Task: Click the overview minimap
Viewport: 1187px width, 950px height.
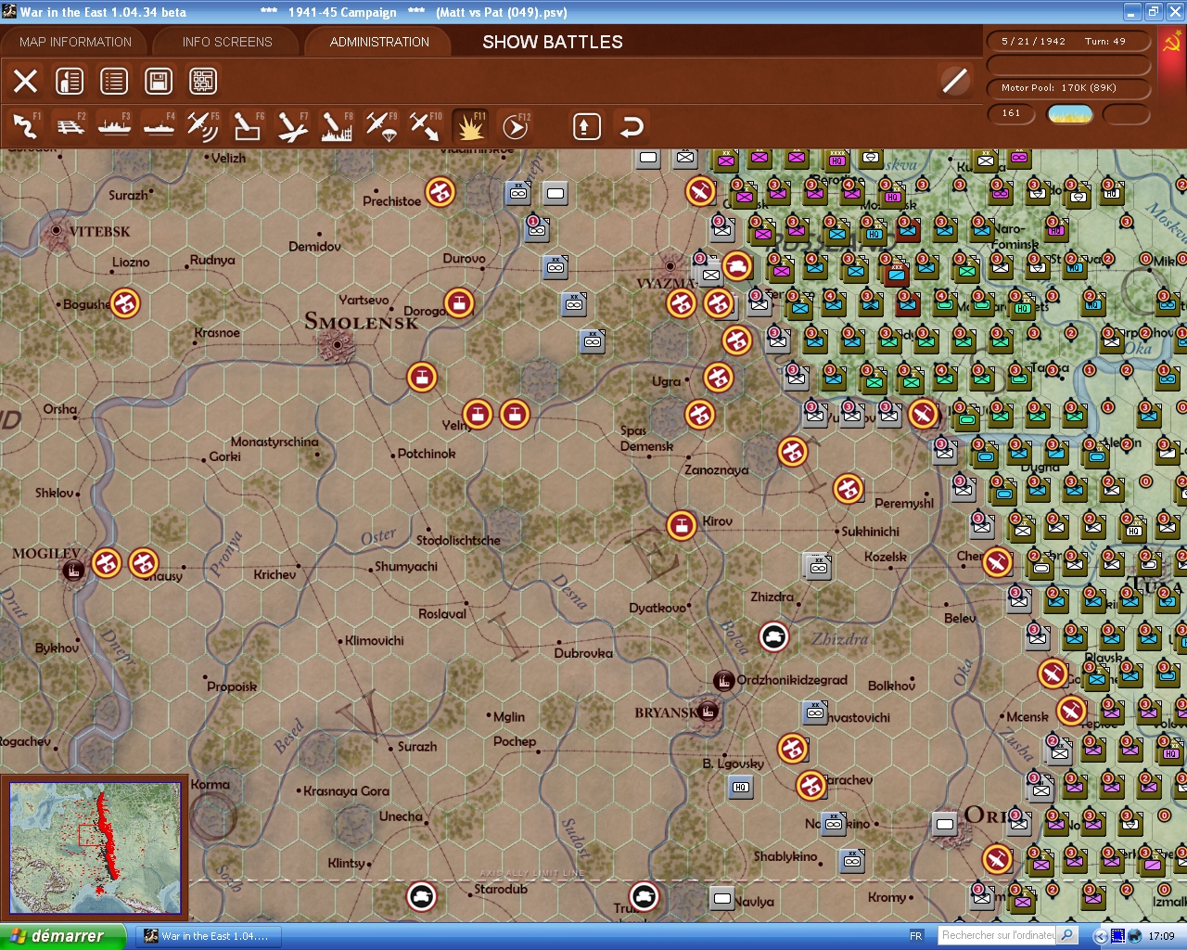Action: 95,847
